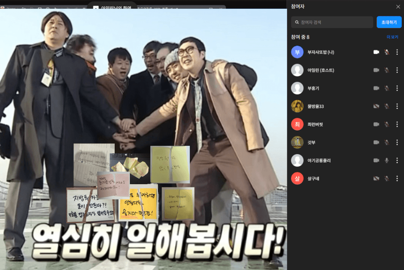Click the participant name 부자사또밥 (나)

[320, 52]
